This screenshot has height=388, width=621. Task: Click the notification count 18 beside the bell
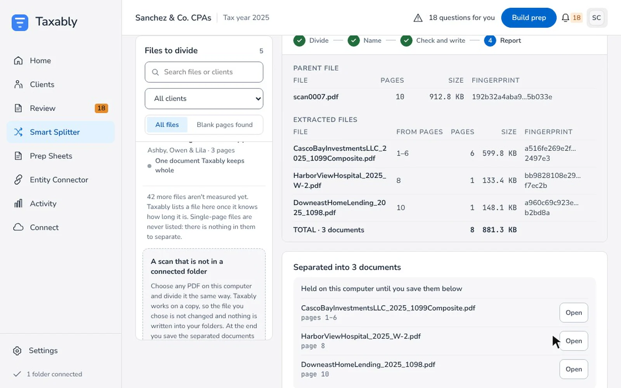tap(577, 18)
